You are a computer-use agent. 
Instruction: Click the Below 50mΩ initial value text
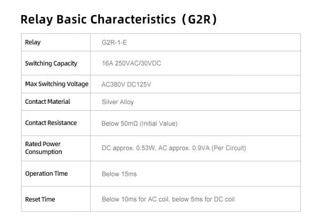[x=139, y=123]
